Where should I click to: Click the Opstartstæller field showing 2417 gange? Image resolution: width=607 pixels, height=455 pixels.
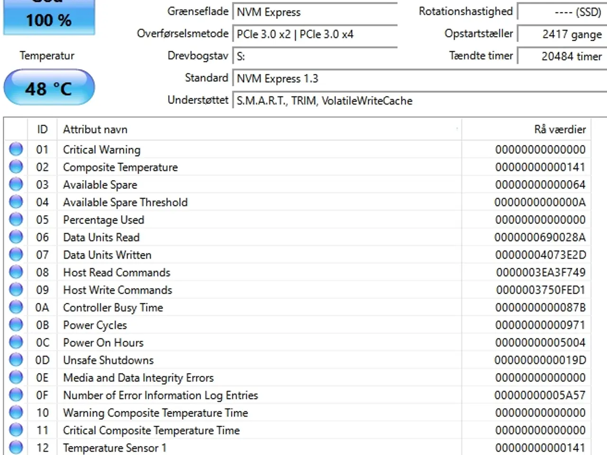tap(562, 34)
